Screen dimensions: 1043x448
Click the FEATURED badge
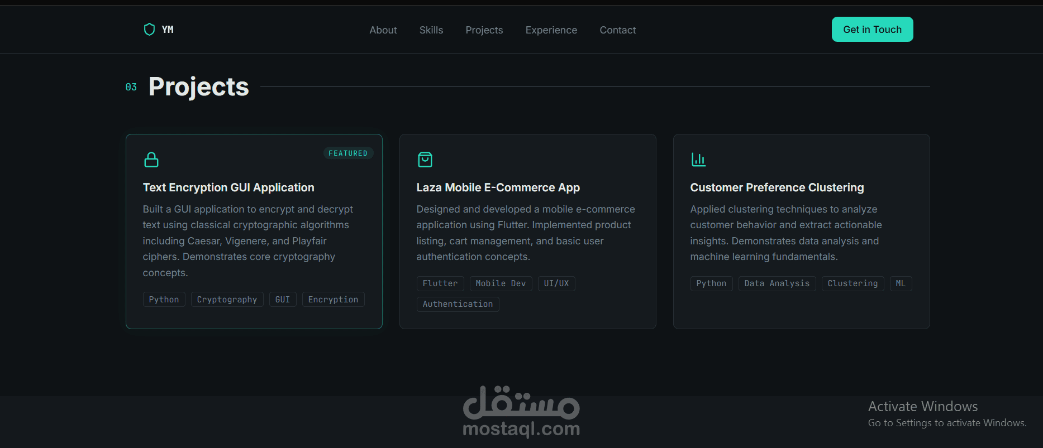point(348,153)
